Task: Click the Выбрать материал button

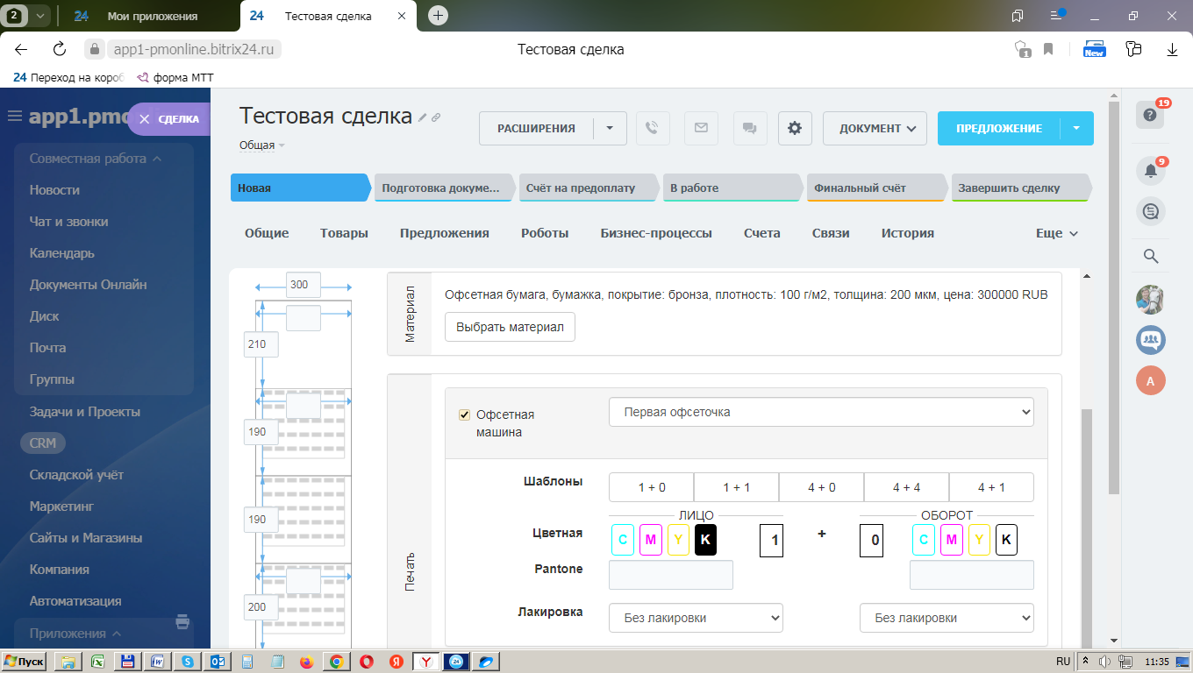Action: coord(510,327)
